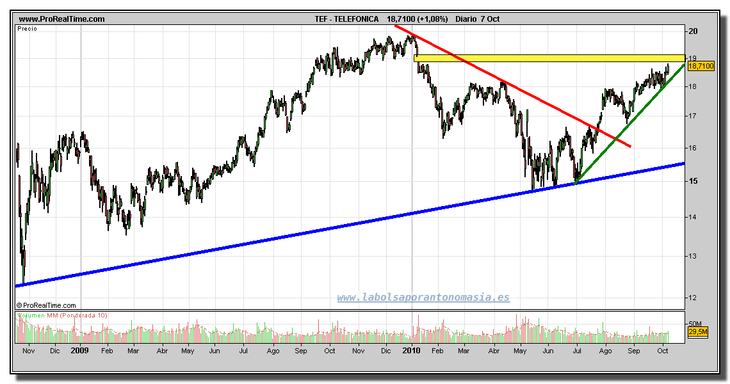Click the 18,7100 (+1,08%) quote in header
Screen dimensions: 730x384
tap(417, 19)
